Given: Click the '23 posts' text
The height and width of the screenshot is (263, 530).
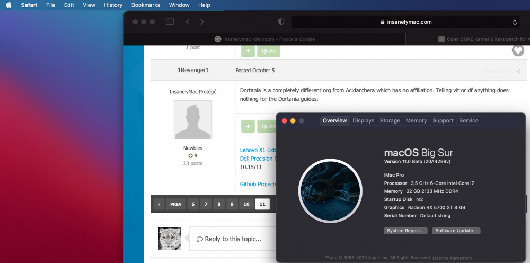Looking at the screenshot, I should [x=193, y=164].
